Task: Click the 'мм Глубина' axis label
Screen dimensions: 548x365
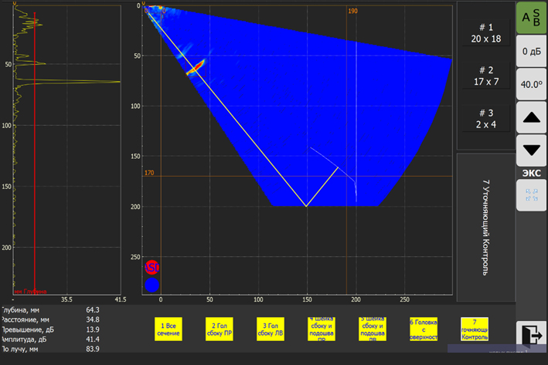Action: (x=30, y=292)
